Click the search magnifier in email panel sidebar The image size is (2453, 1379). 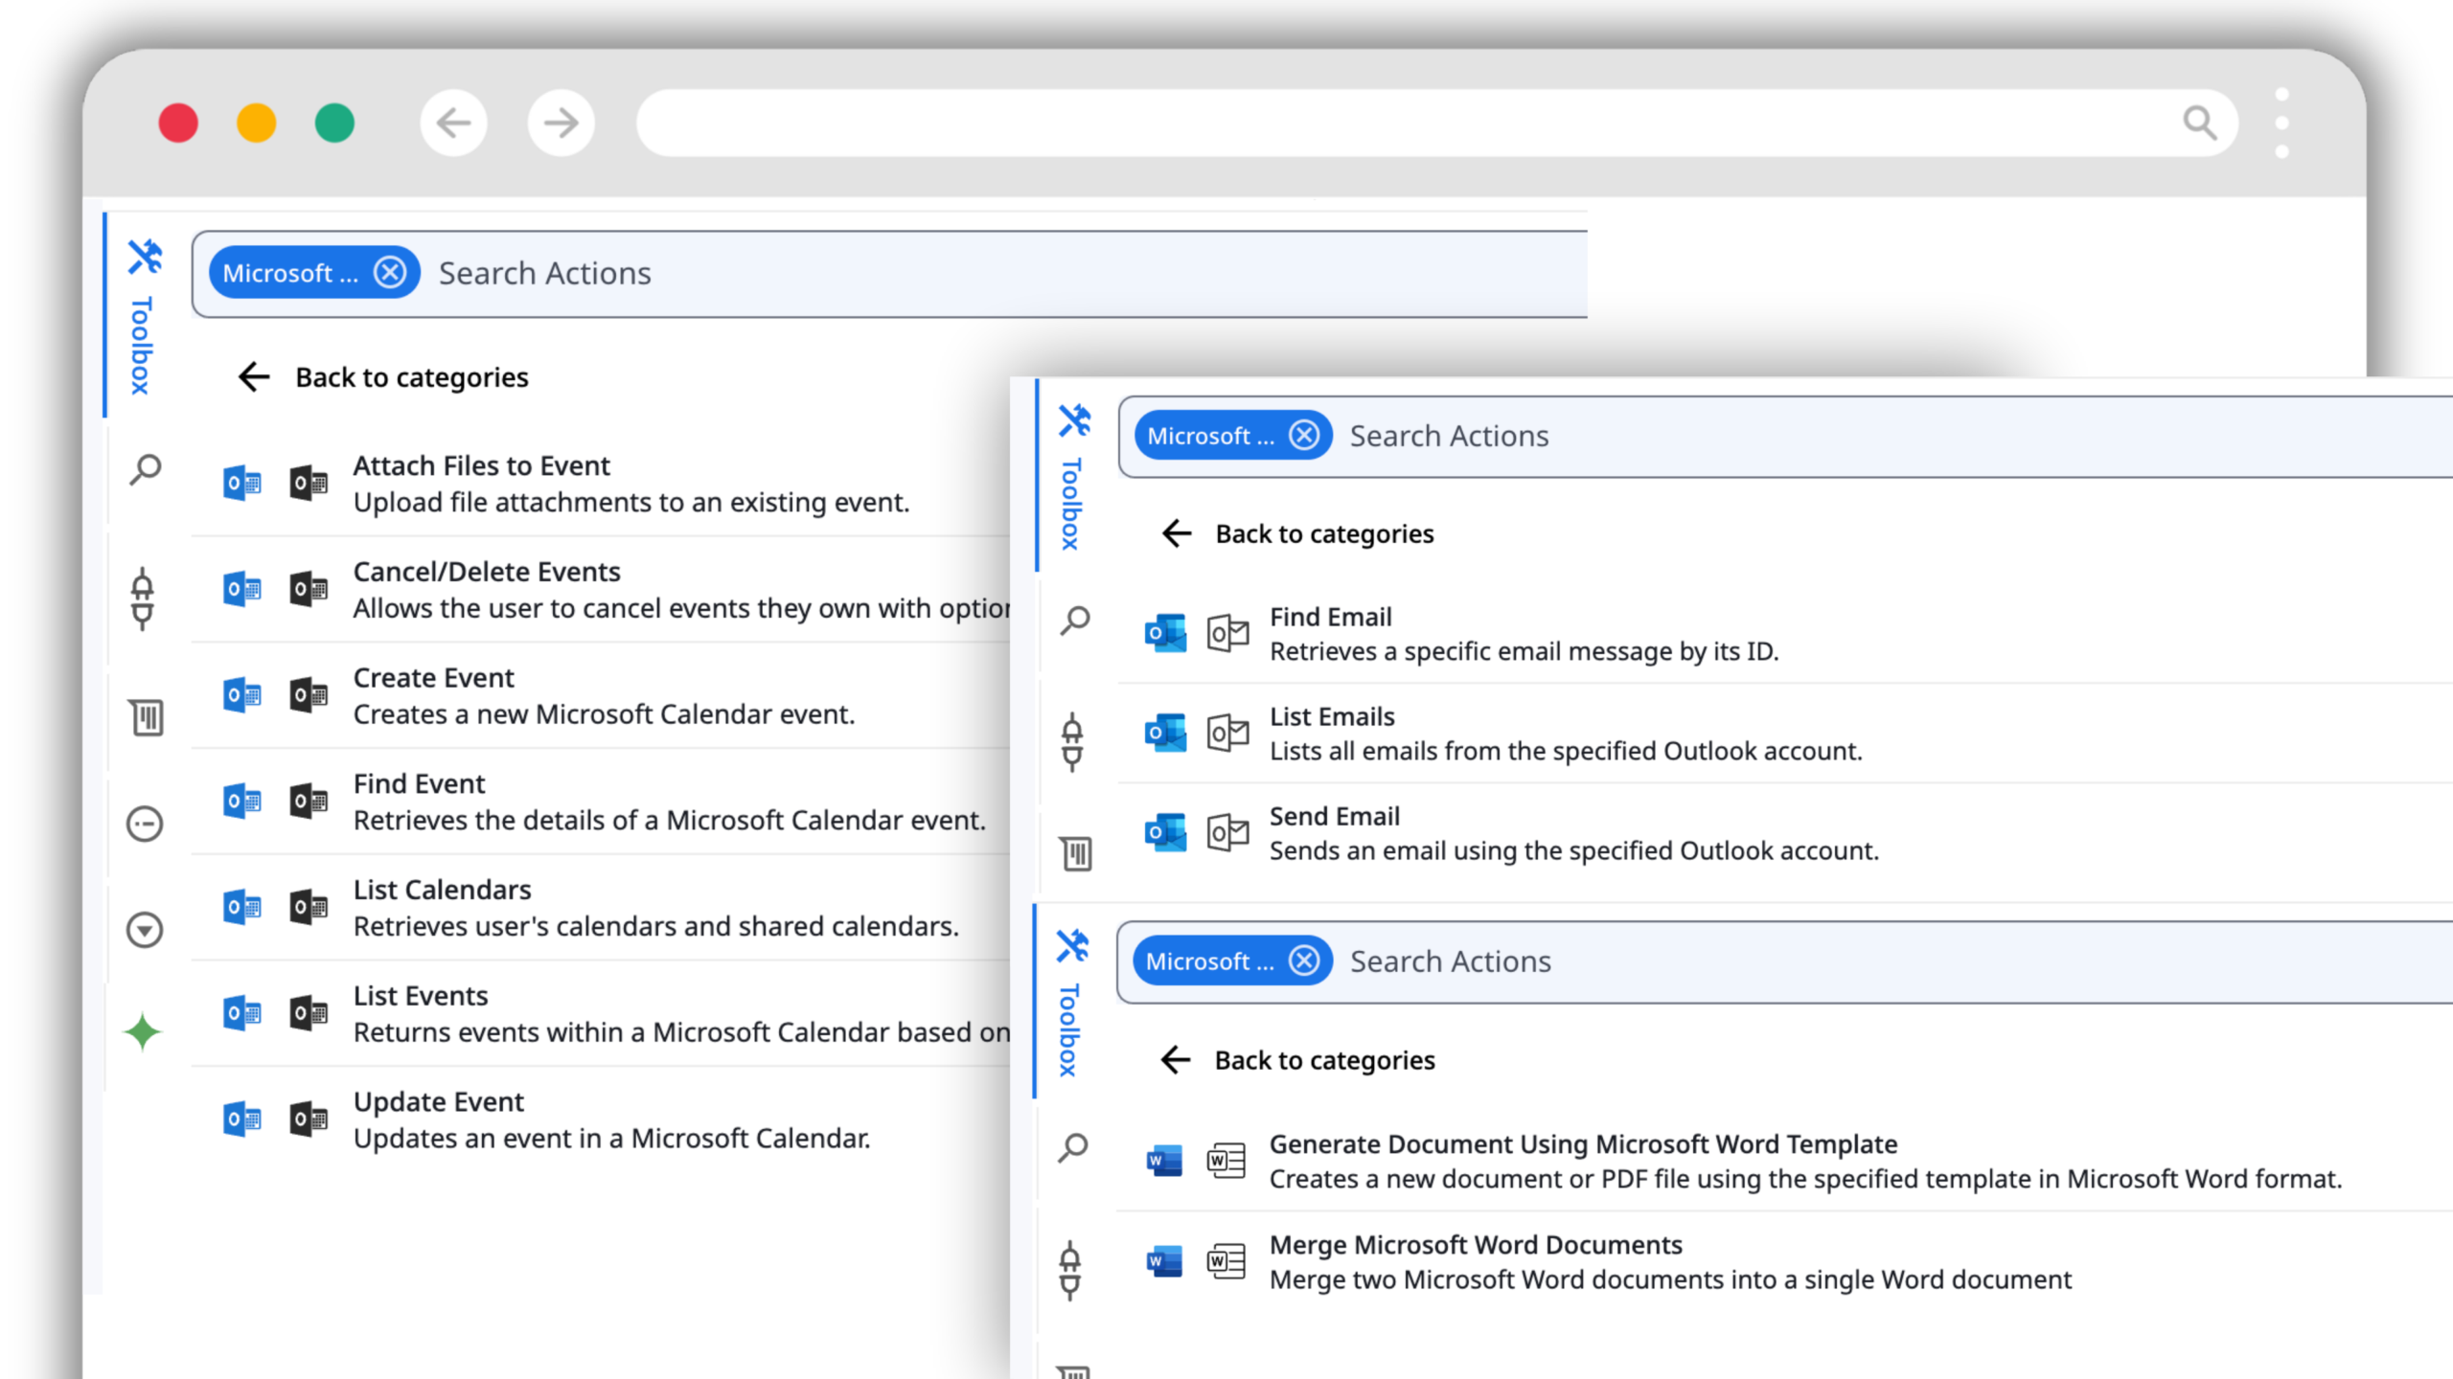(1074, 621)
